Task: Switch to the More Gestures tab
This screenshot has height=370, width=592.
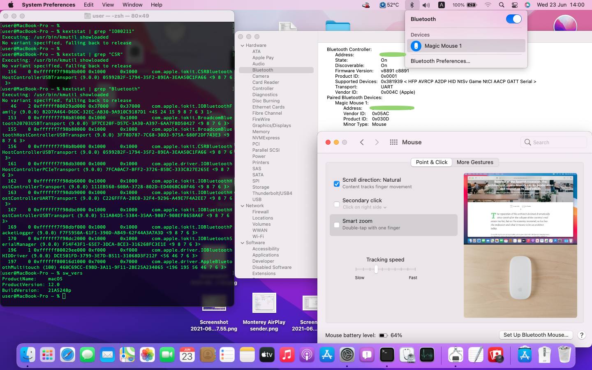Action: click(x=475, y=162)
